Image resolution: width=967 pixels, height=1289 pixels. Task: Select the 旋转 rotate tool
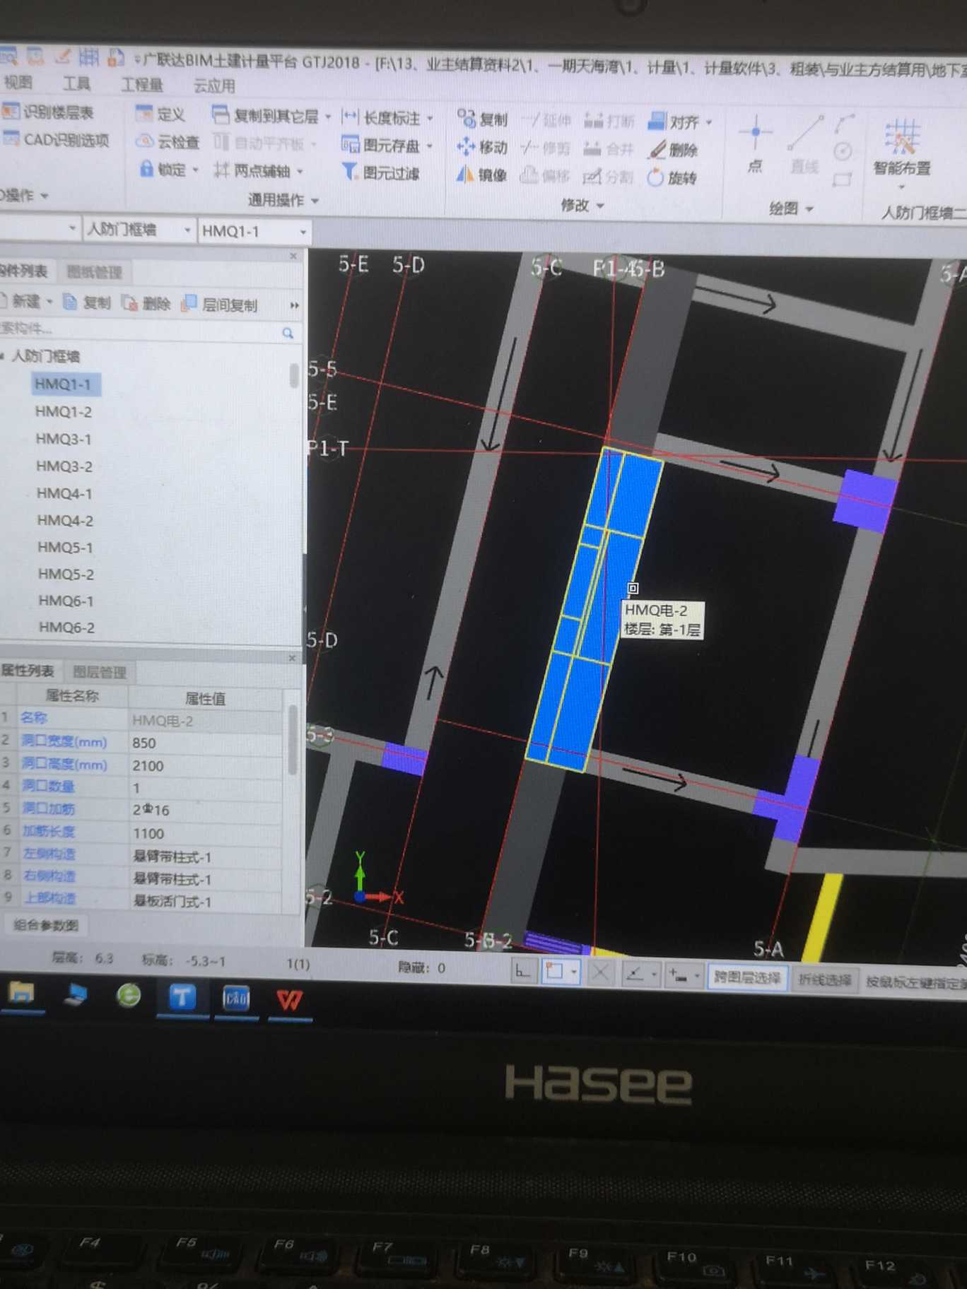point(673,177)
